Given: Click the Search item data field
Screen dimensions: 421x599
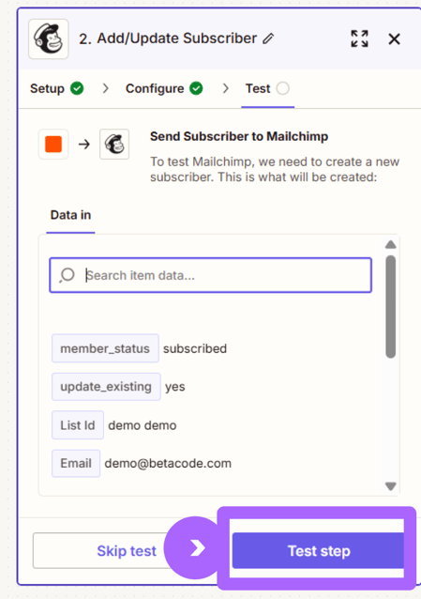Looking at the screenshot, I should tap(211, 275).
